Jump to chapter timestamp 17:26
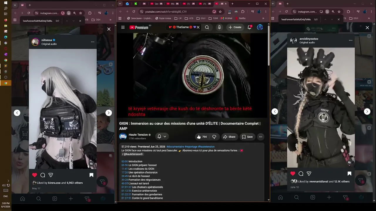 pos(125,173)
